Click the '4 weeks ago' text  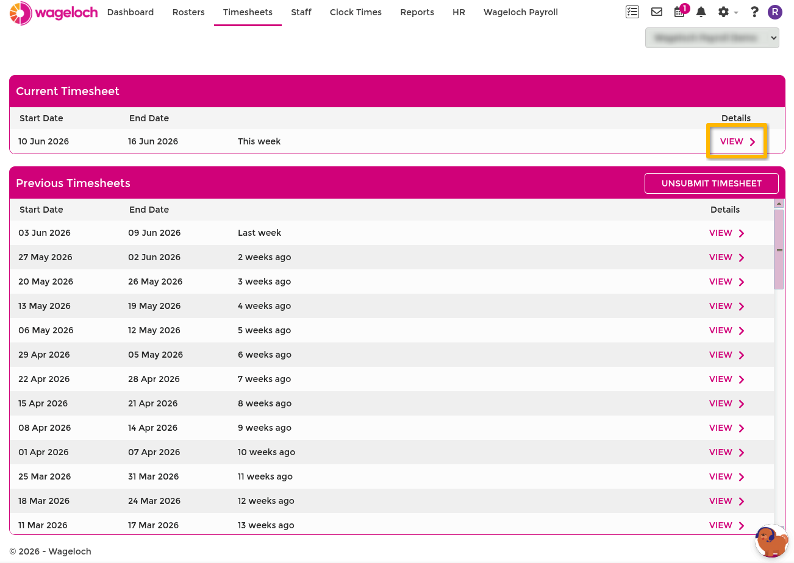(264, 306)
